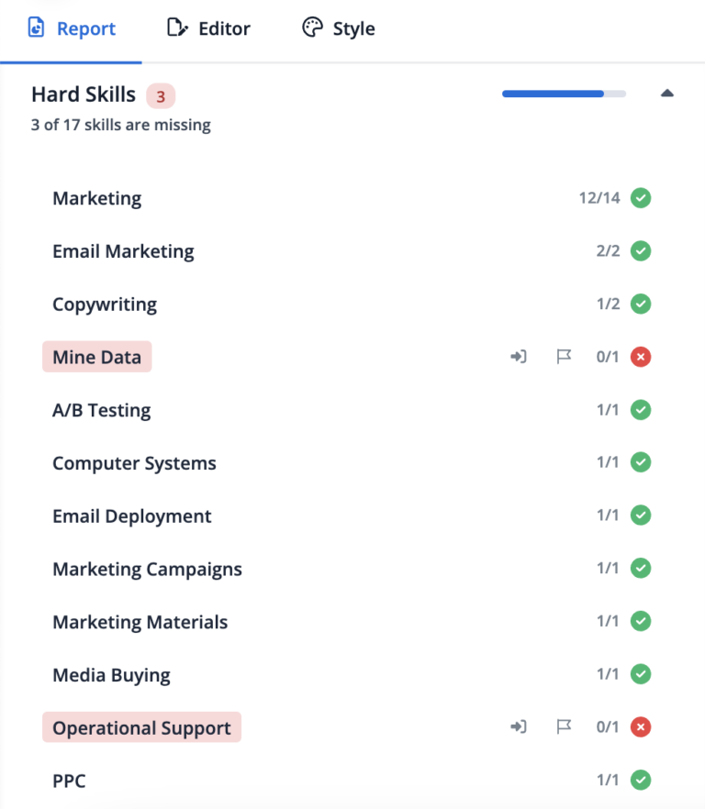
Task: Click the flag icon for Mine Data
Action: (x=564, y=357)
